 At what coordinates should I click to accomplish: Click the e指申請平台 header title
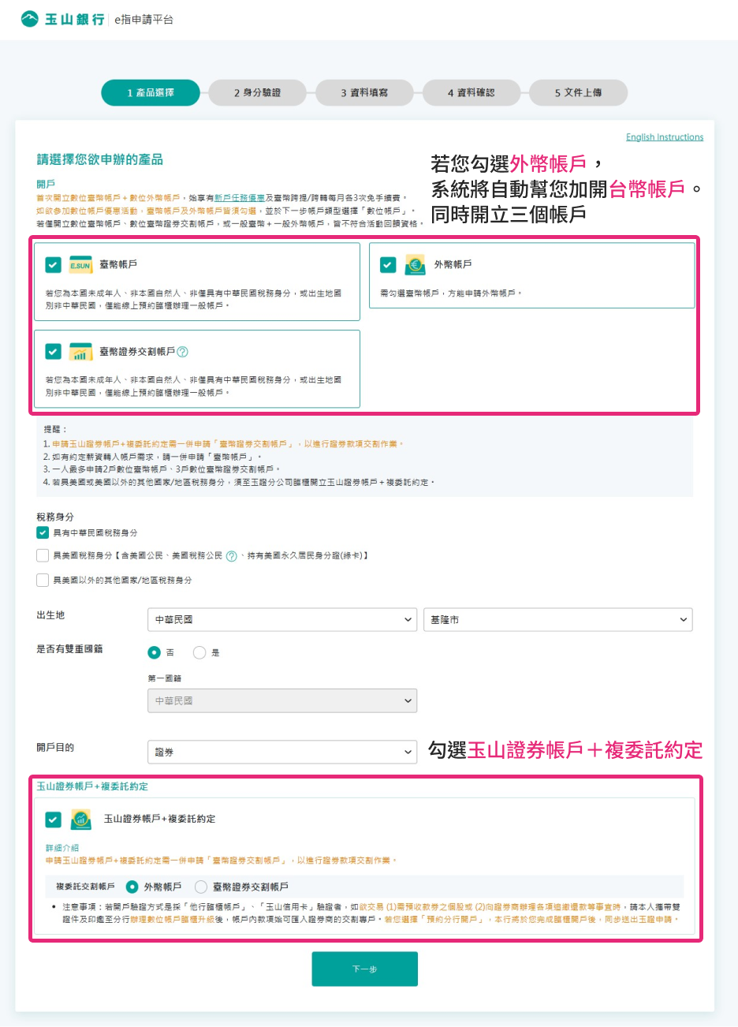click(x=143, y=20)
